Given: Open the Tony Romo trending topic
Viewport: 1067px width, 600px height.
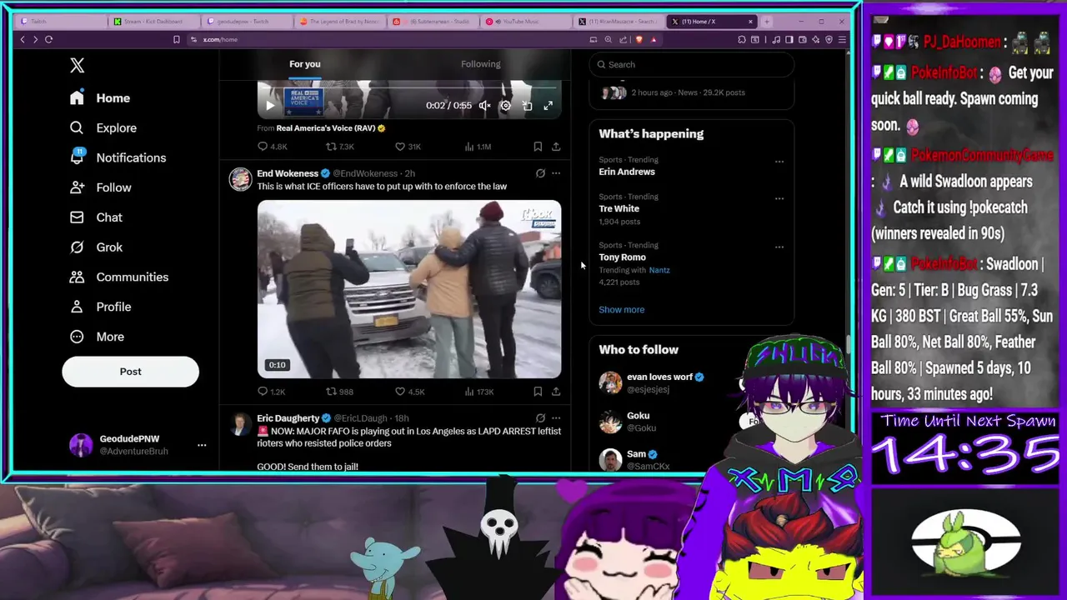Looking at the screenshot, I should pos(623,257).
